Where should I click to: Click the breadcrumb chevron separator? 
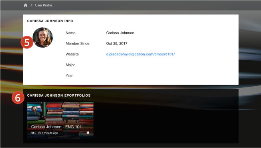coord(31,5)
